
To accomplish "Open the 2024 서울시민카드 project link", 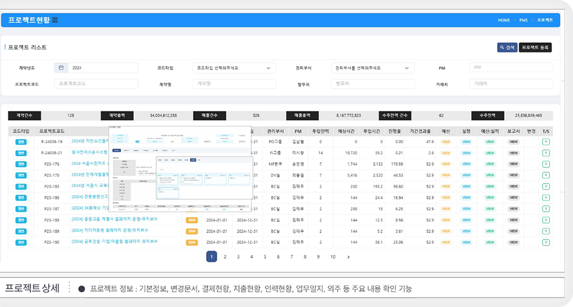I will click(x=90, y=163).
